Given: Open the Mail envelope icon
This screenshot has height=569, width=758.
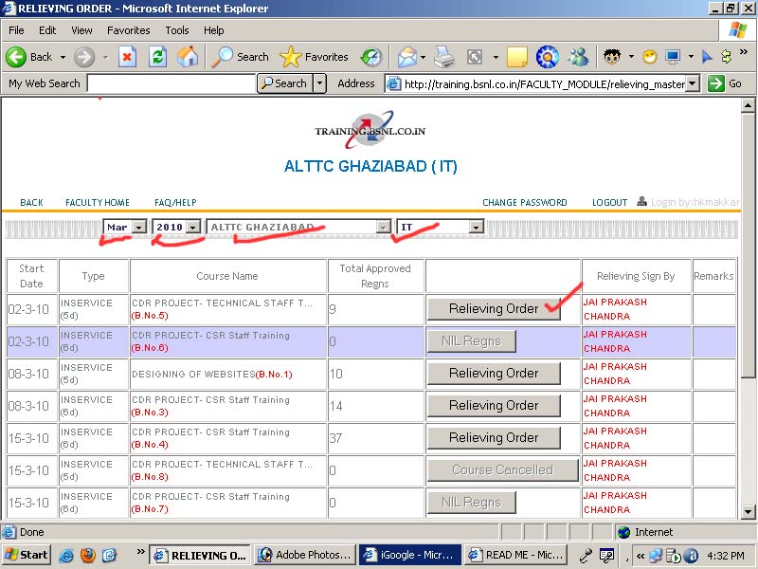Looking at the screenshot, I should tap(406, 58).
